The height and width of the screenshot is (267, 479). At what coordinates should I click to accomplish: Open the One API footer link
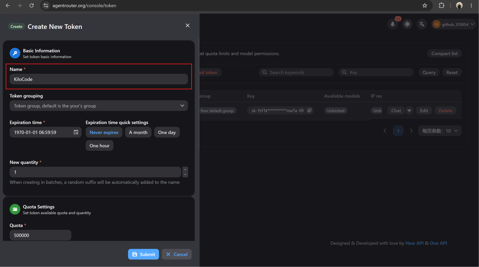438,243
